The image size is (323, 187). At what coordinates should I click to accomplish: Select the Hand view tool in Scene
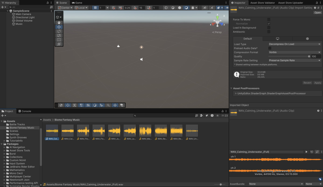(59, 23)
